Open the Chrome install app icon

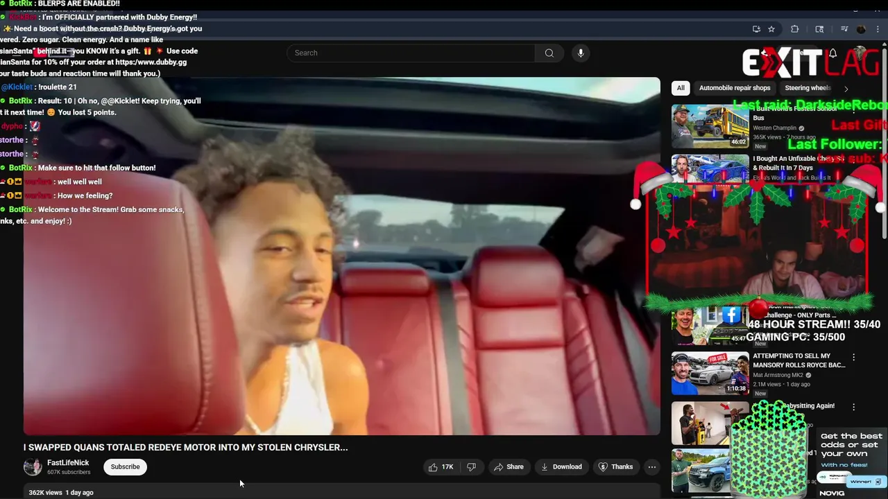[756, 29]
